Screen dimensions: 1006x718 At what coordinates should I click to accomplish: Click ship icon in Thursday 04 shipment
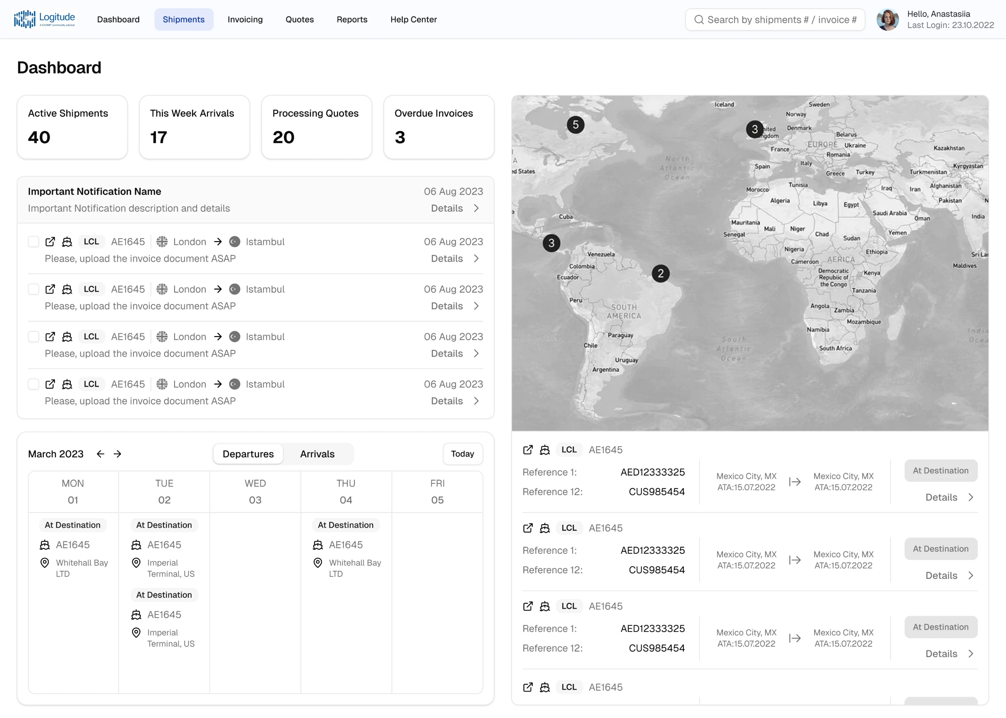(318, 545)
